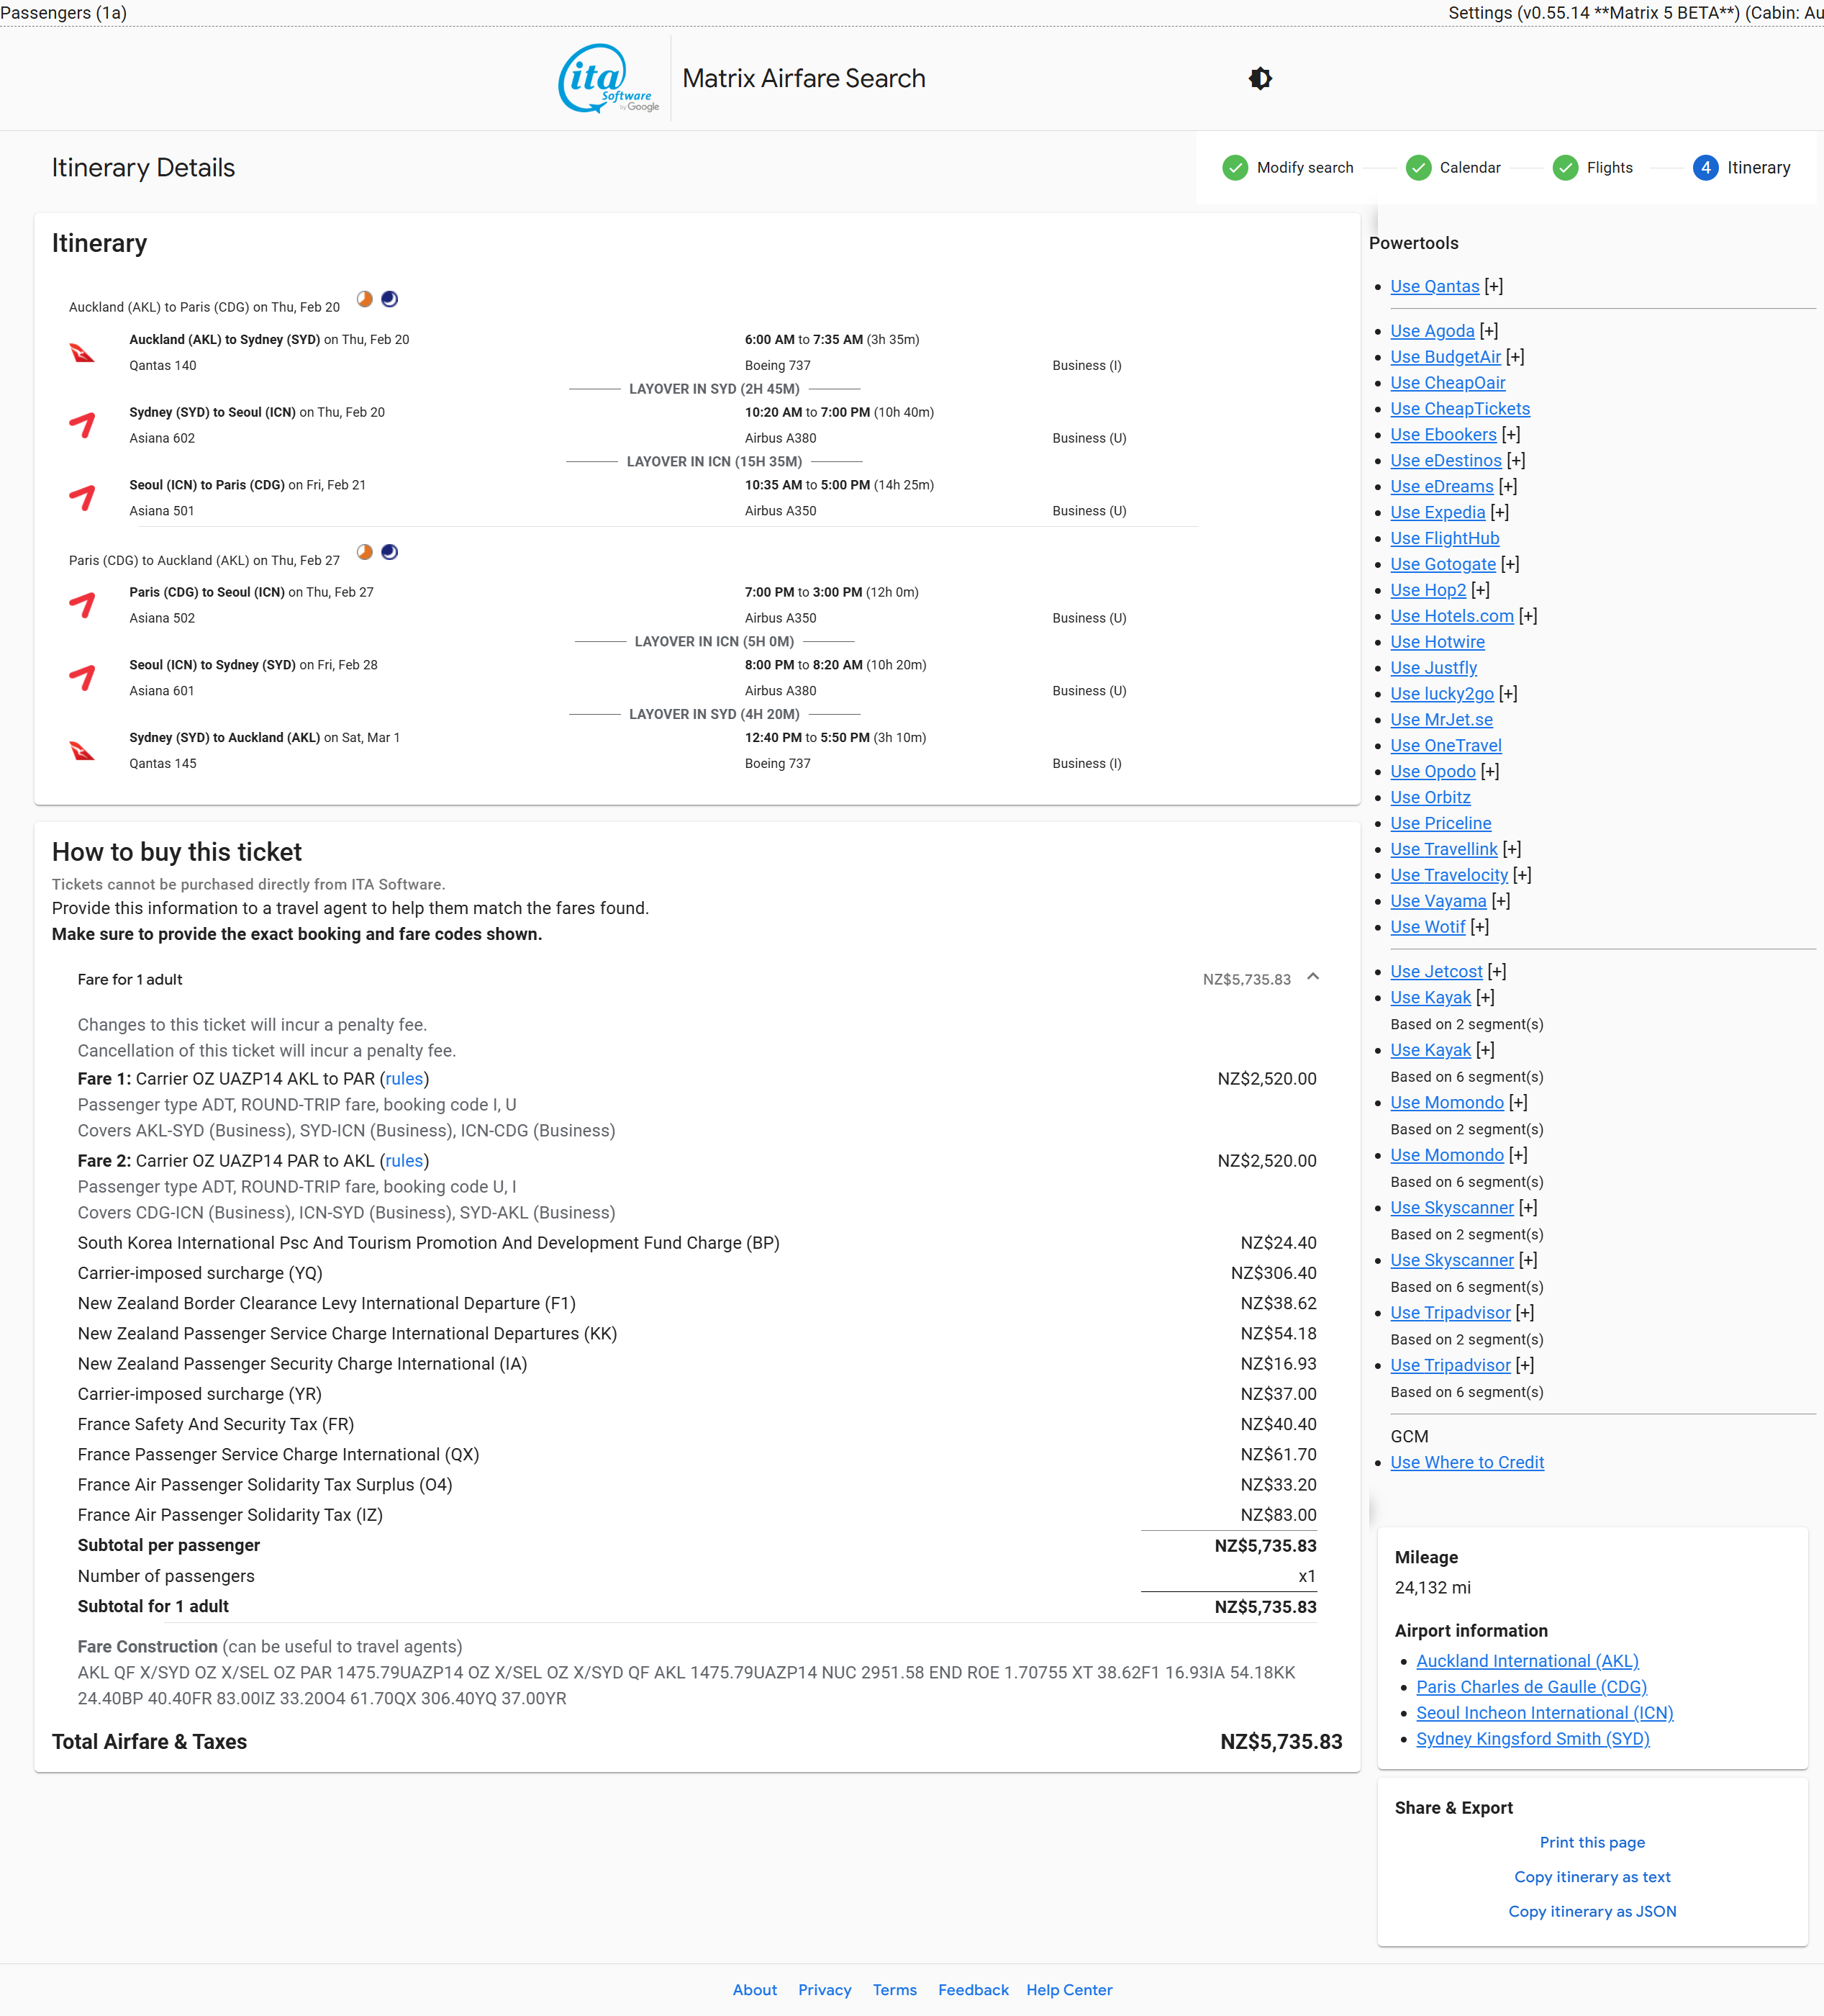Open Fare 1 rules link
The width and height of the screenshot is (1824, 2016).
[404, 1079]
